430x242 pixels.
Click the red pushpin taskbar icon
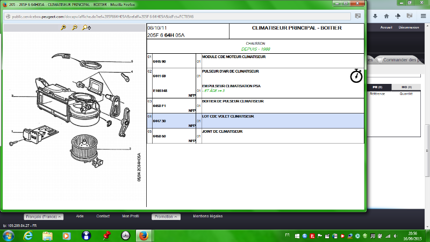106,236
